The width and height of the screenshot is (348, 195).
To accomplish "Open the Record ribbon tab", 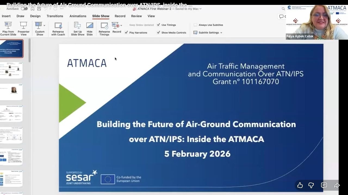I will point(120,16).
